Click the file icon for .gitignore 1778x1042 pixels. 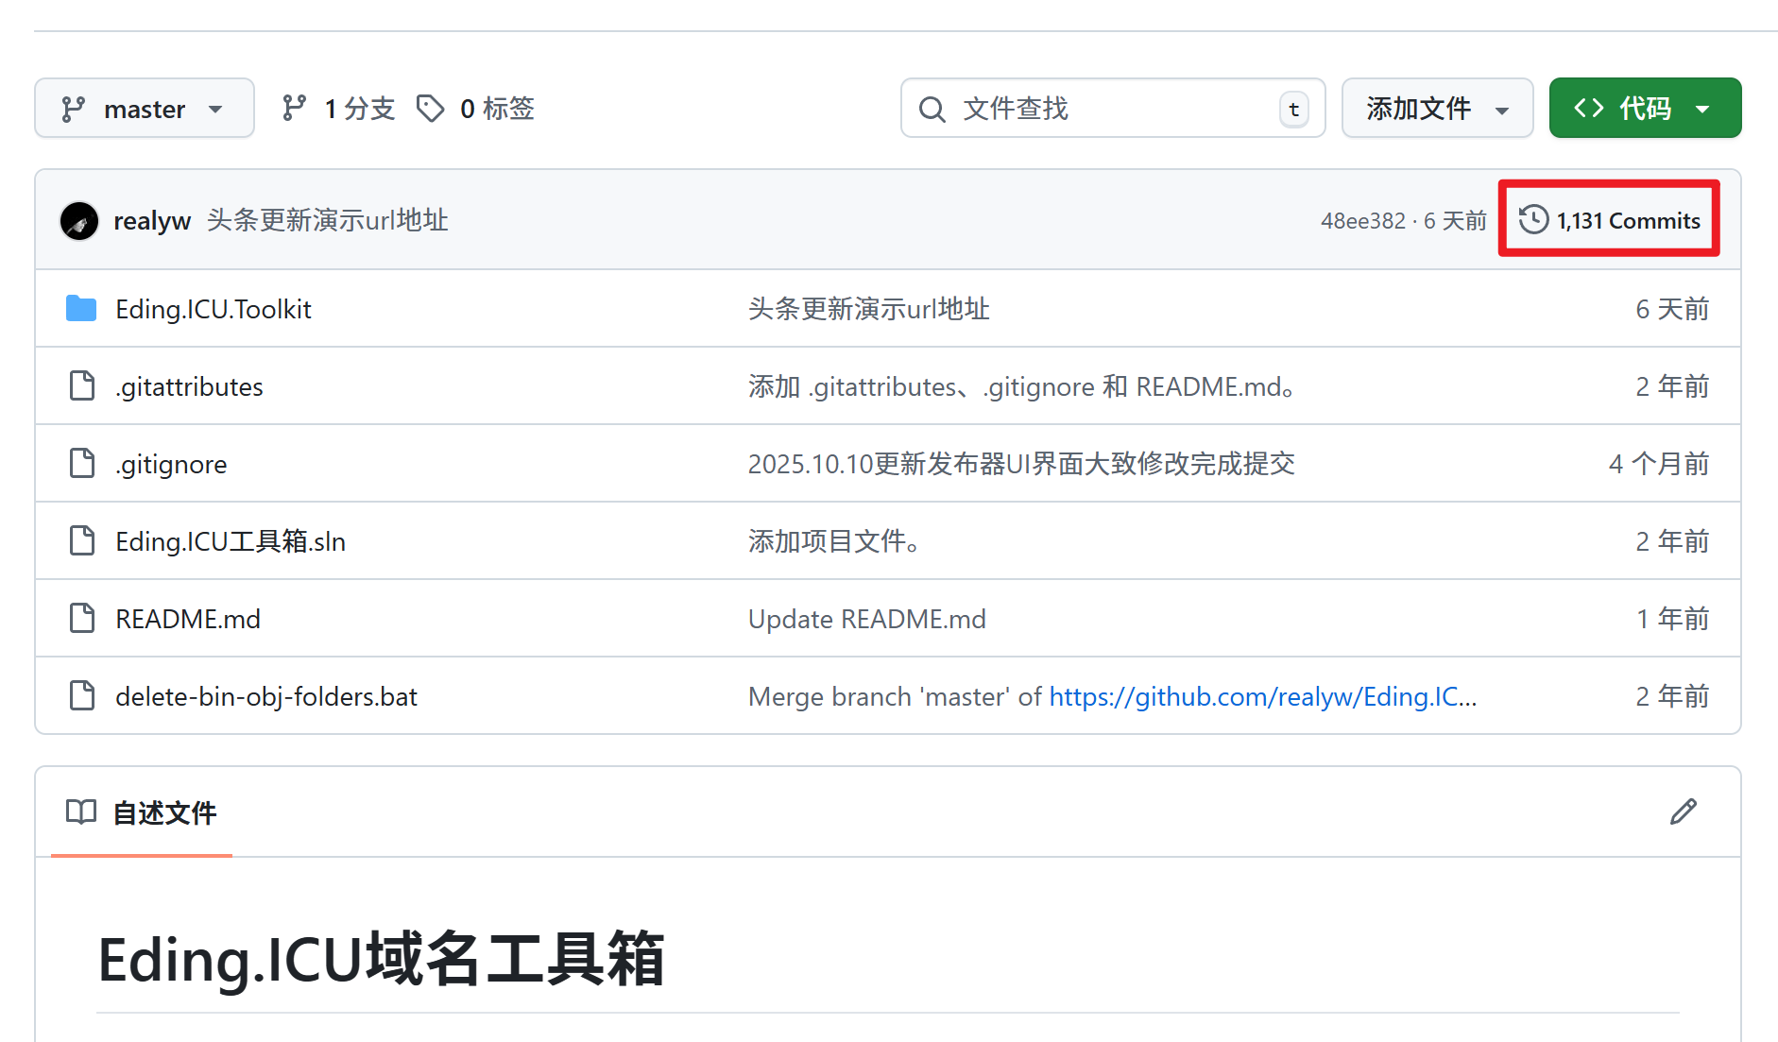click(82, 464)
